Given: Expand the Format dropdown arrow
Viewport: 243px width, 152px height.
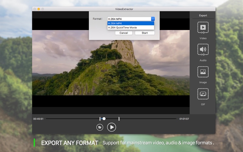Looking at the screenshot, I should pos(153,19).
